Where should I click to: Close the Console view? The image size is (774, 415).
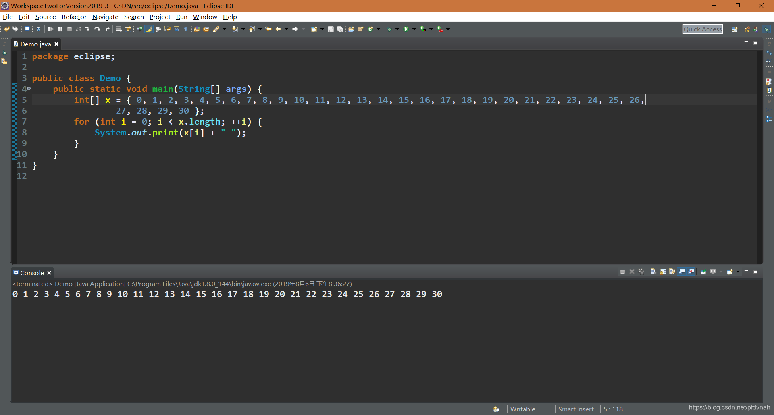coord(49,273)
